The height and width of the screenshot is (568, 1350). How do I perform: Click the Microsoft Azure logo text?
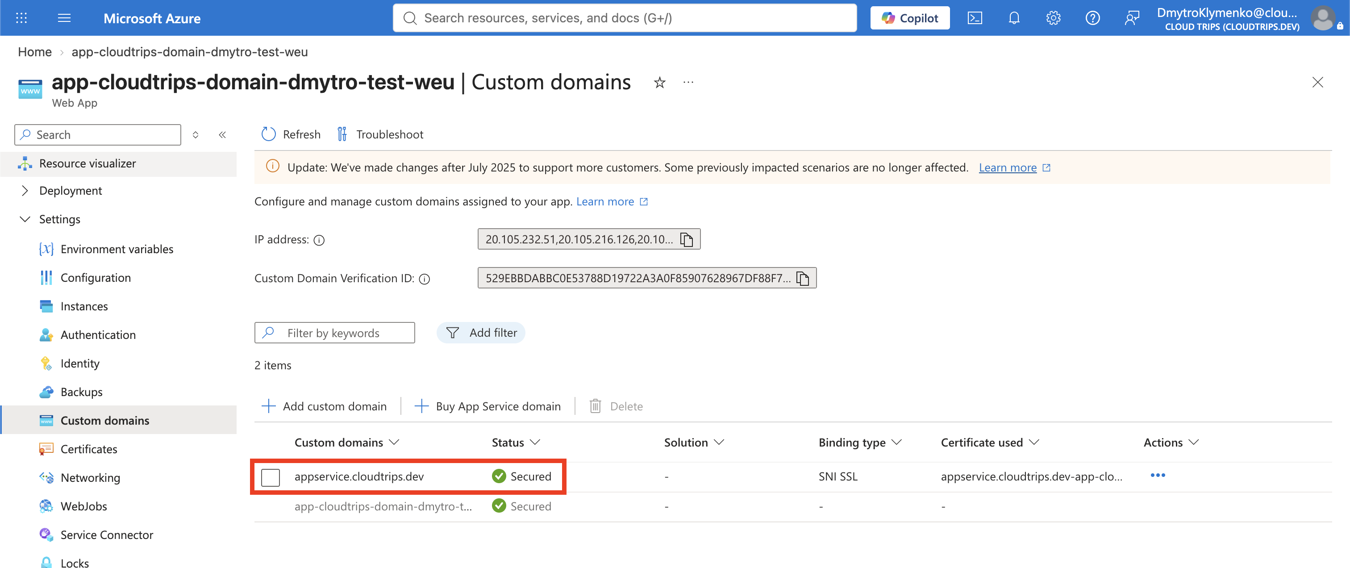pyautogui.click(x=152, y=18)
